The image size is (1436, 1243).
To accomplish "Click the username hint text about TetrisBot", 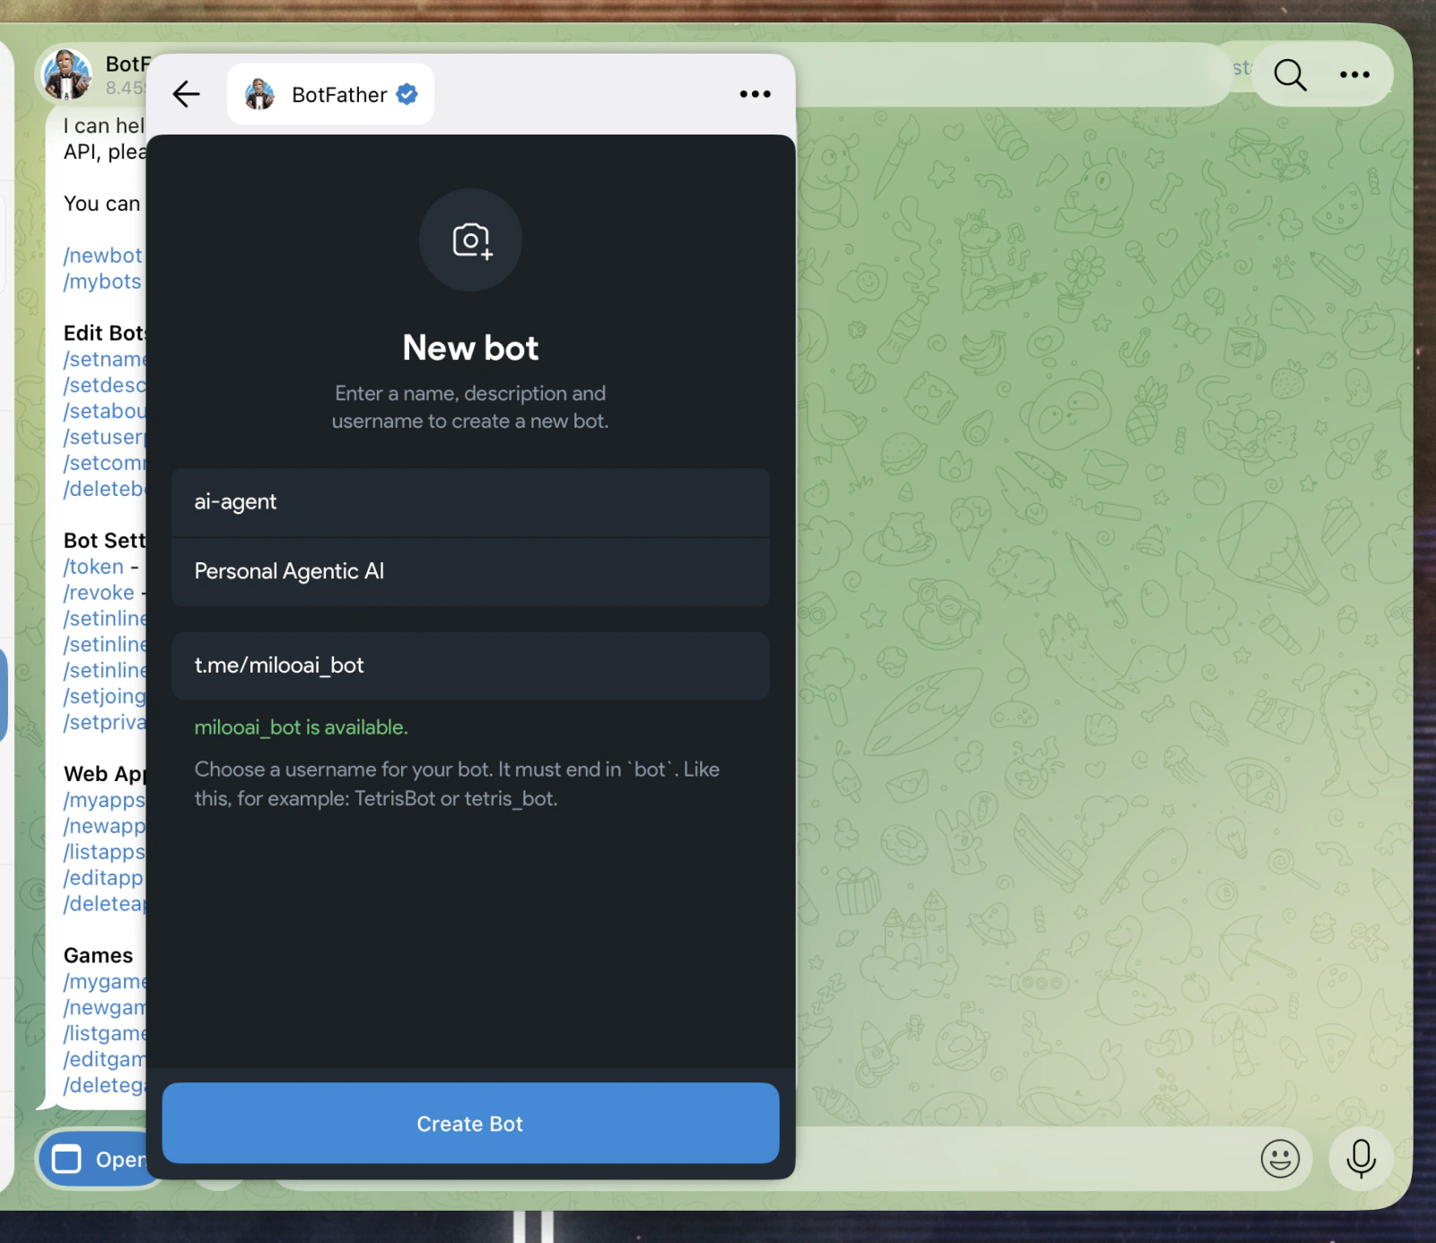I will (x=457, y=784).
